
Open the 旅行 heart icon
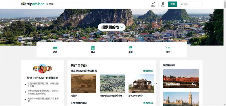tap(153, 3)
